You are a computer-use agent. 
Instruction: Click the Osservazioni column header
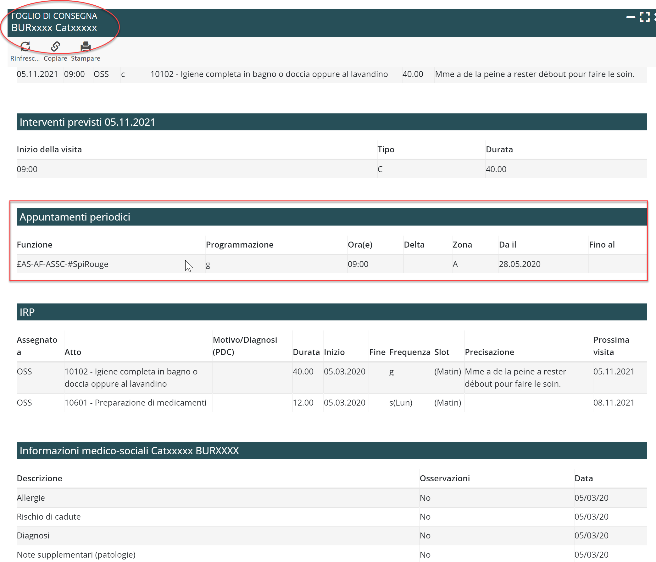coord(444,478)
